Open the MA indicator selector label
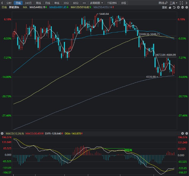Viewport: 189px width, 176px height. (x=25, y=7)
